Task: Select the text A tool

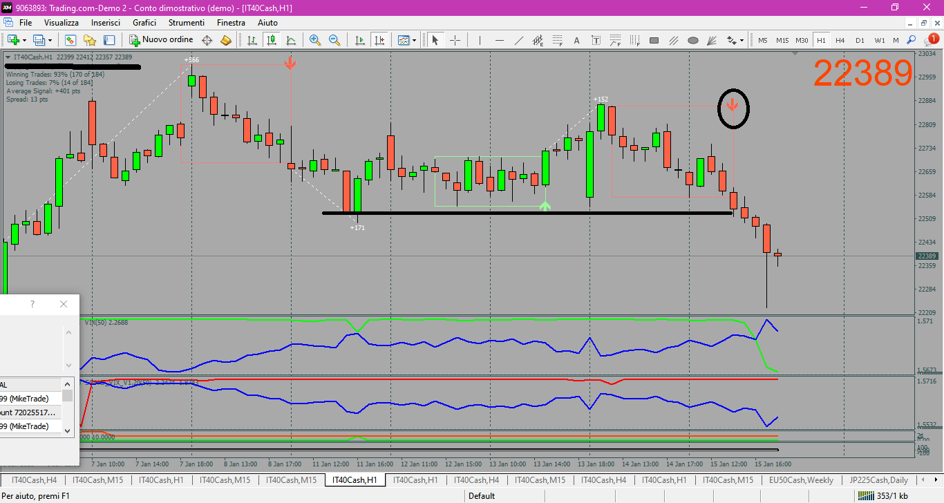Action: click(576, 40)
